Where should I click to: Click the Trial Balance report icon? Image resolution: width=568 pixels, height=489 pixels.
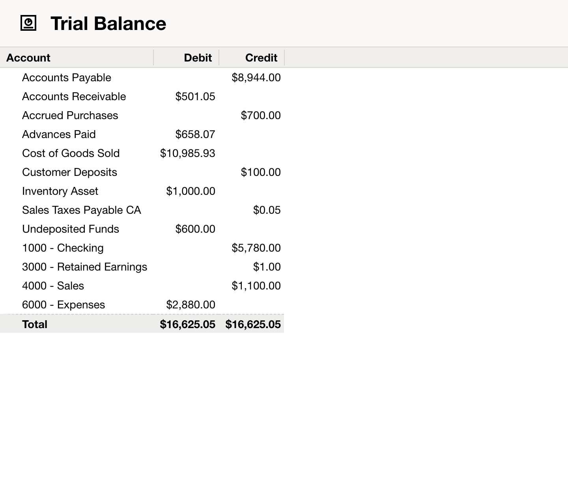pyautogui.click(x=28, y=23)
